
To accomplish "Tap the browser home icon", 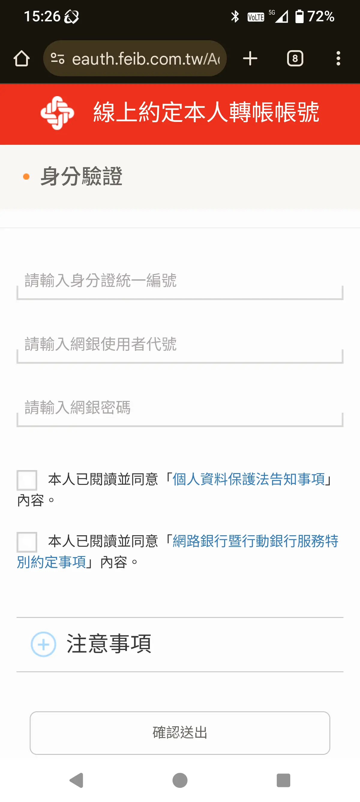I will pos(22,59).
